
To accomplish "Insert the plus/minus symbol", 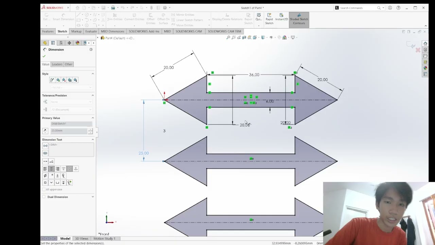I will point(57,176).
